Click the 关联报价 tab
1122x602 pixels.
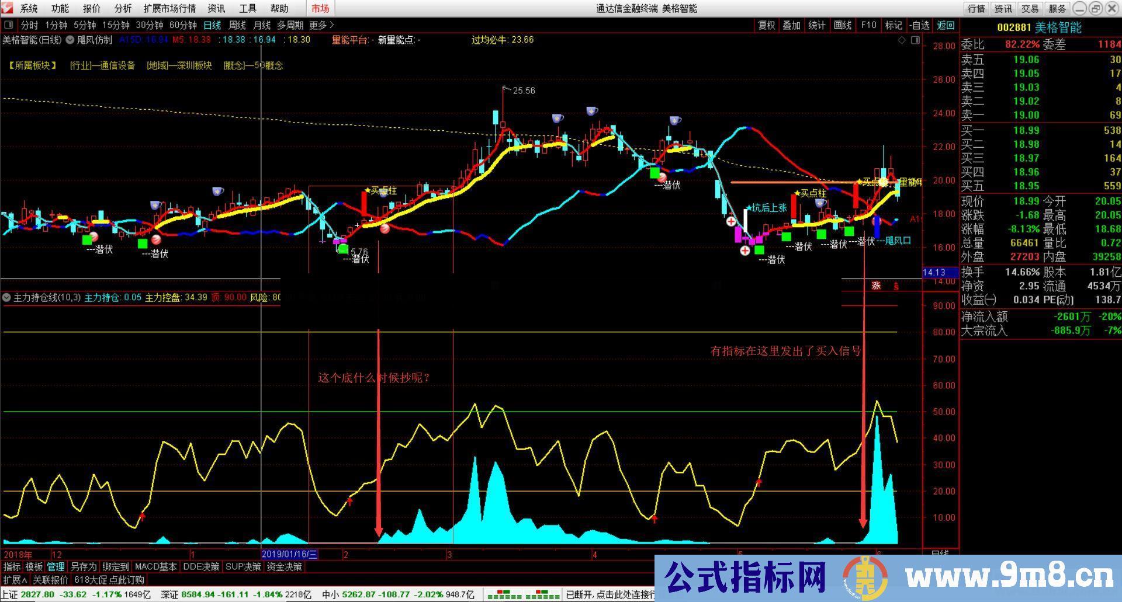pos(50,580)
